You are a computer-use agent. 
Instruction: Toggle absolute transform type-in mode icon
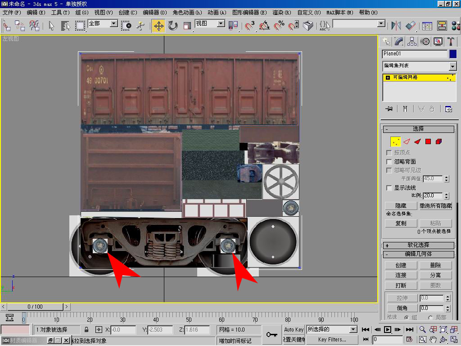coord(99,329)
